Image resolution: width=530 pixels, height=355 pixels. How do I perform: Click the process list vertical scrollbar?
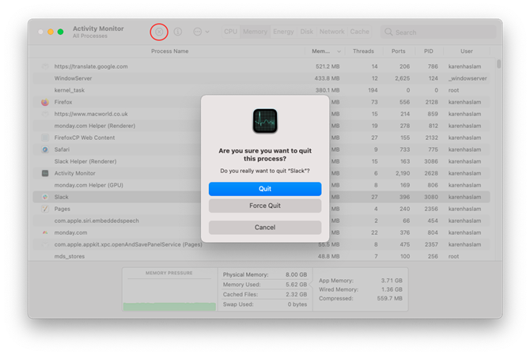coord(499,64)
